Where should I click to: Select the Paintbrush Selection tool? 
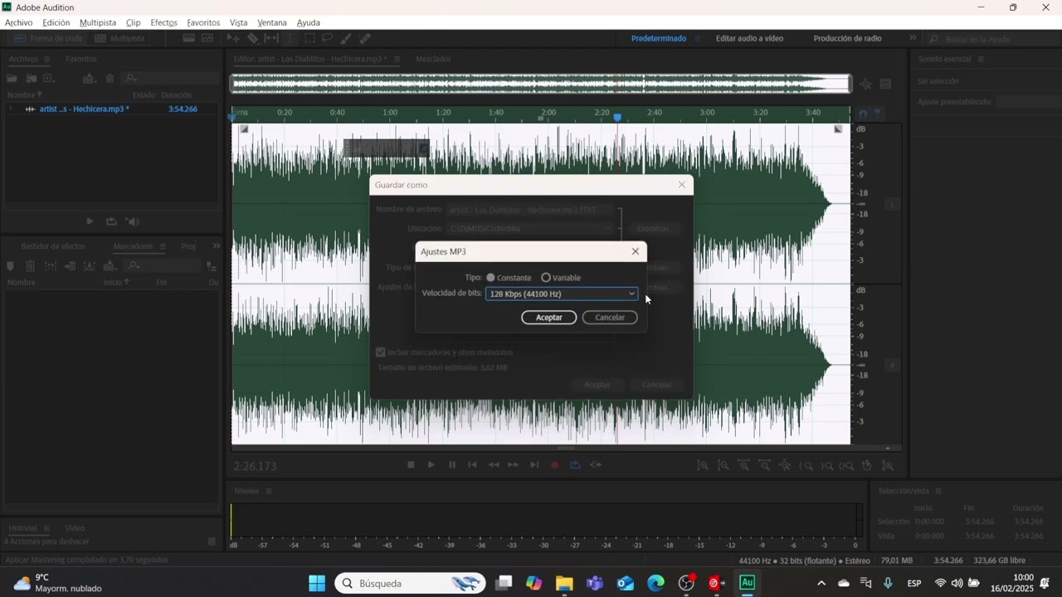coord(346,38)
